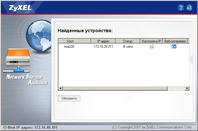The width and height of the screenshot is (198, 131).
Task: Select IP address 172.16.20.211
Action: click(103, 47)
